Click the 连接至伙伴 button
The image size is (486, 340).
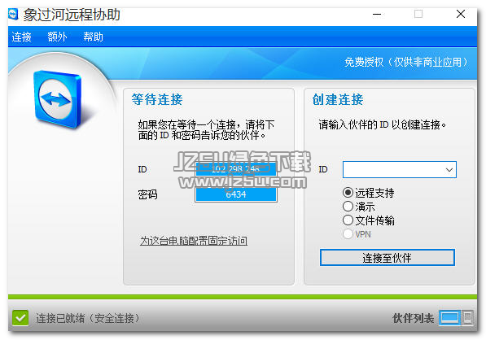pos(387,257)
